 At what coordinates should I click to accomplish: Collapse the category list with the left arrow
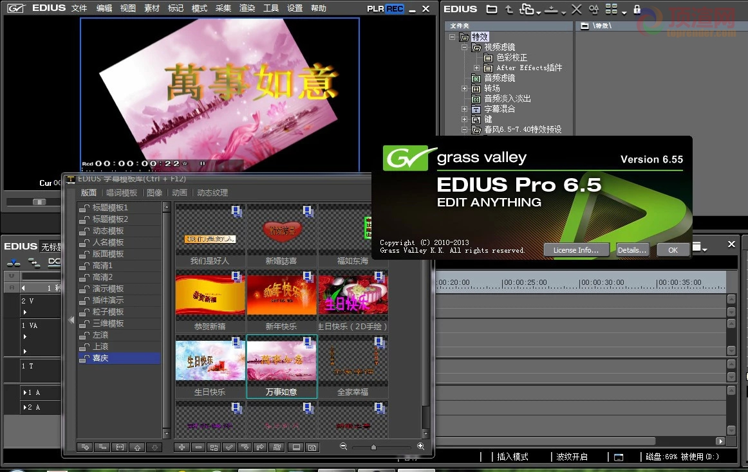(x=71, y=320)
